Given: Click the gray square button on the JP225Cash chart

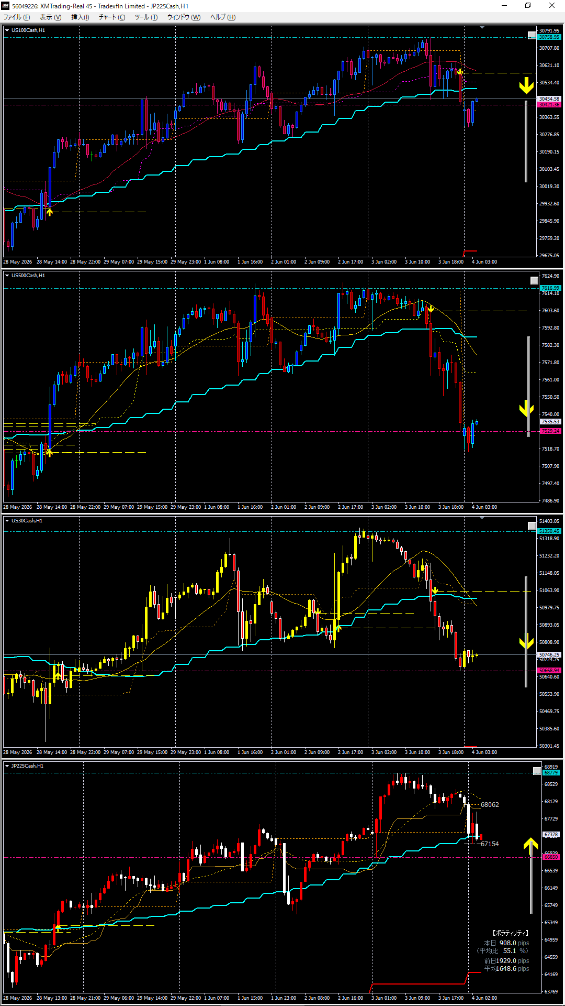Looking at the screenshot, I should click(x=537, y=771).
